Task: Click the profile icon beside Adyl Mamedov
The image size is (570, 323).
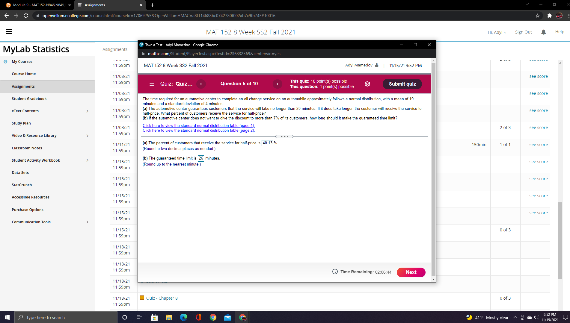Action: [x=376, y=65]
